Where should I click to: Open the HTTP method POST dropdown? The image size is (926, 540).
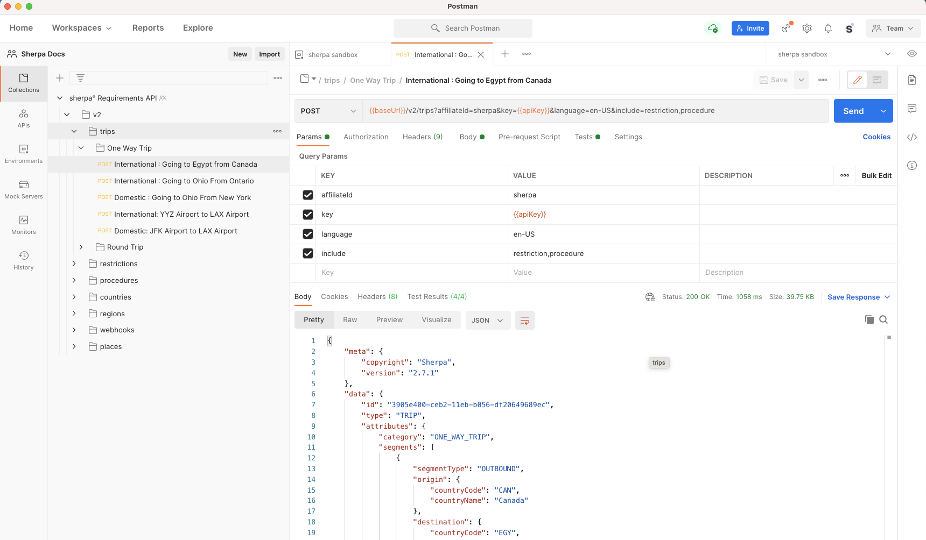pos(328,111)
